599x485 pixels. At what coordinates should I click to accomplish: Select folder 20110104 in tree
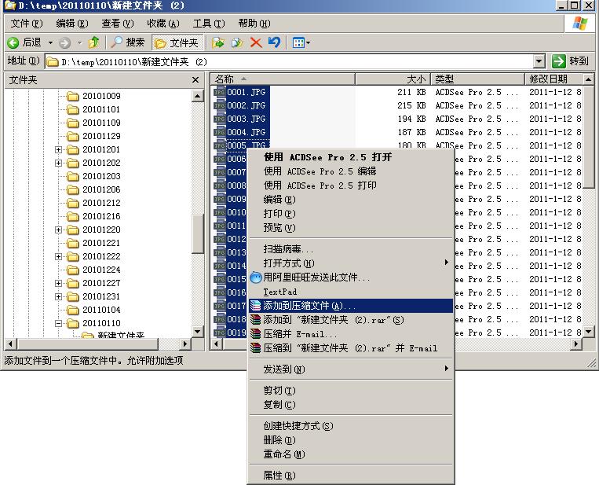point(101,310)
